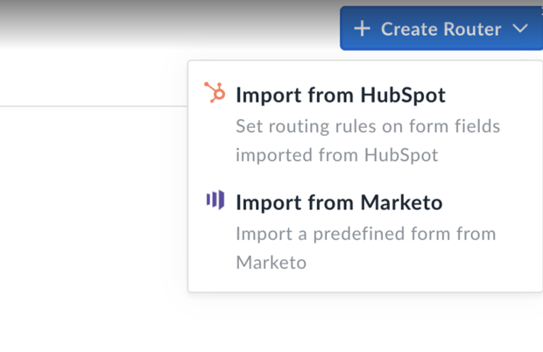The width and height of the screenshot is (543, 352).
Task: Click 'Import a predefined form from' description
Action: click(366, 234)
